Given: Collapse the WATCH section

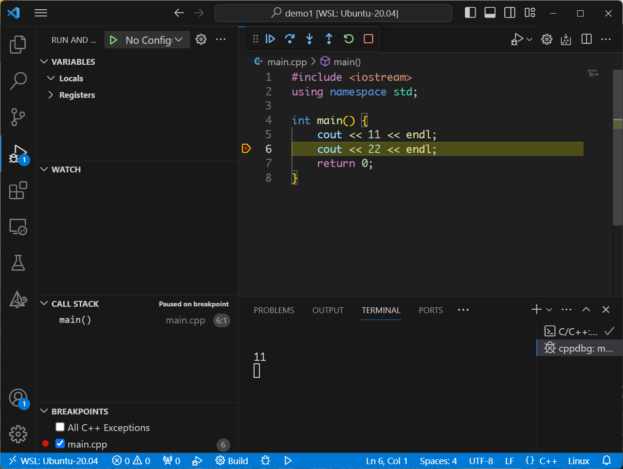Looking at the screenshot, I should click(44, 169).
